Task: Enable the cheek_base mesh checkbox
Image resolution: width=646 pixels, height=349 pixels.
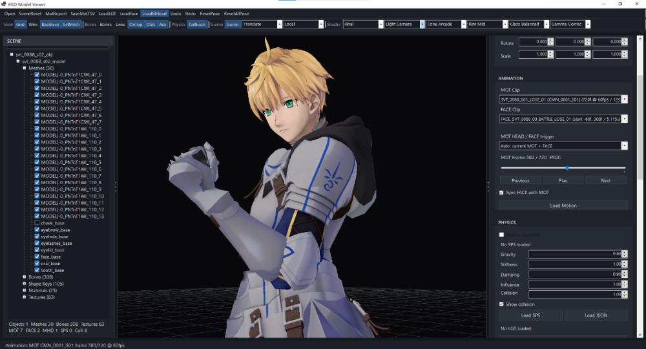Action: pyautogui.click(x=37, y=223)
